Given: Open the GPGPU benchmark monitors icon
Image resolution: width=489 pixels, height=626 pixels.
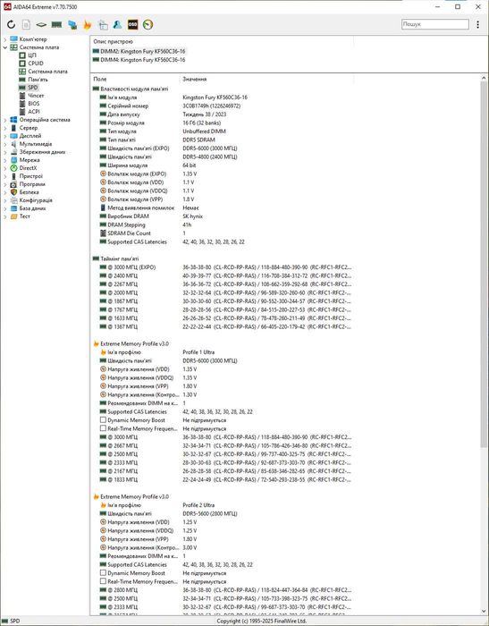Looking at the screenshot, I should click(x=72, y=25).
